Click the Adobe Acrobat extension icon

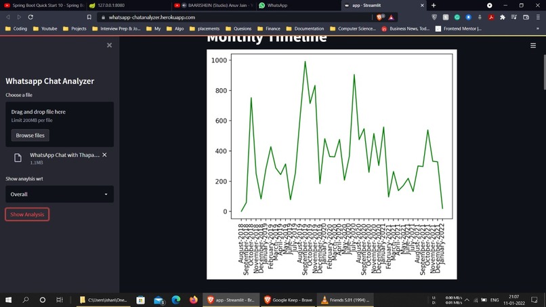pyautogui.click(x=491, y=17)
